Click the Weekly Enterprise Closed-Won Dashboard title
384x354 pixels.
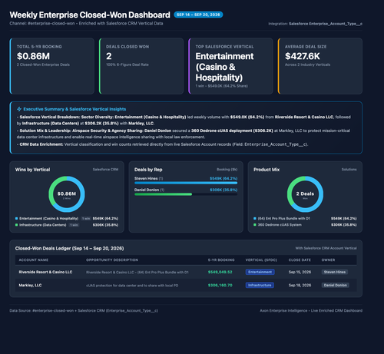(x=90, y=15)
